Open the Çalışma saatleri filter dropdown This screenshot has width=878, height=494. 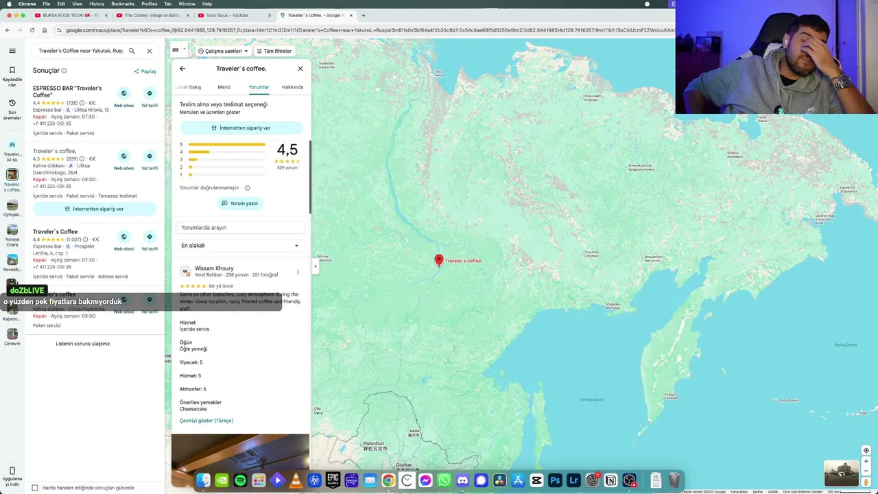pyautogui.click(x=223, y=51)
